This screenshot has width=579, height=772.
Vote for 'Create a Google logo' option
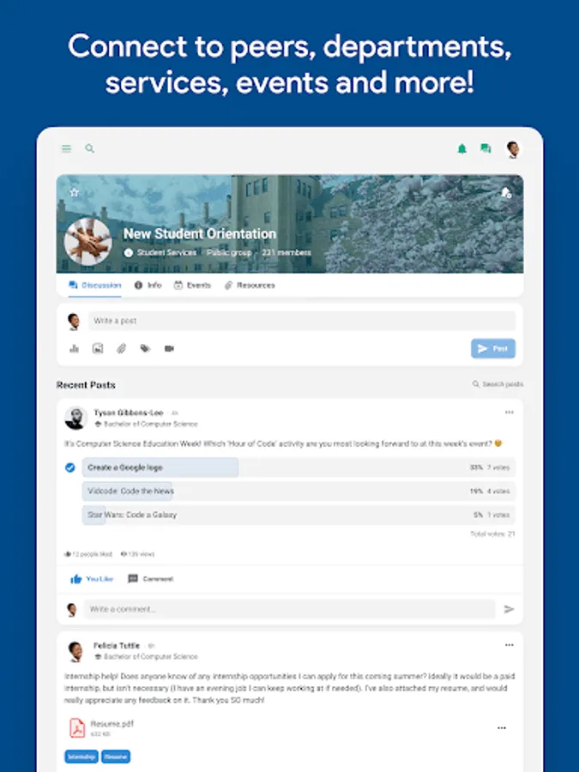click(299, 467)
